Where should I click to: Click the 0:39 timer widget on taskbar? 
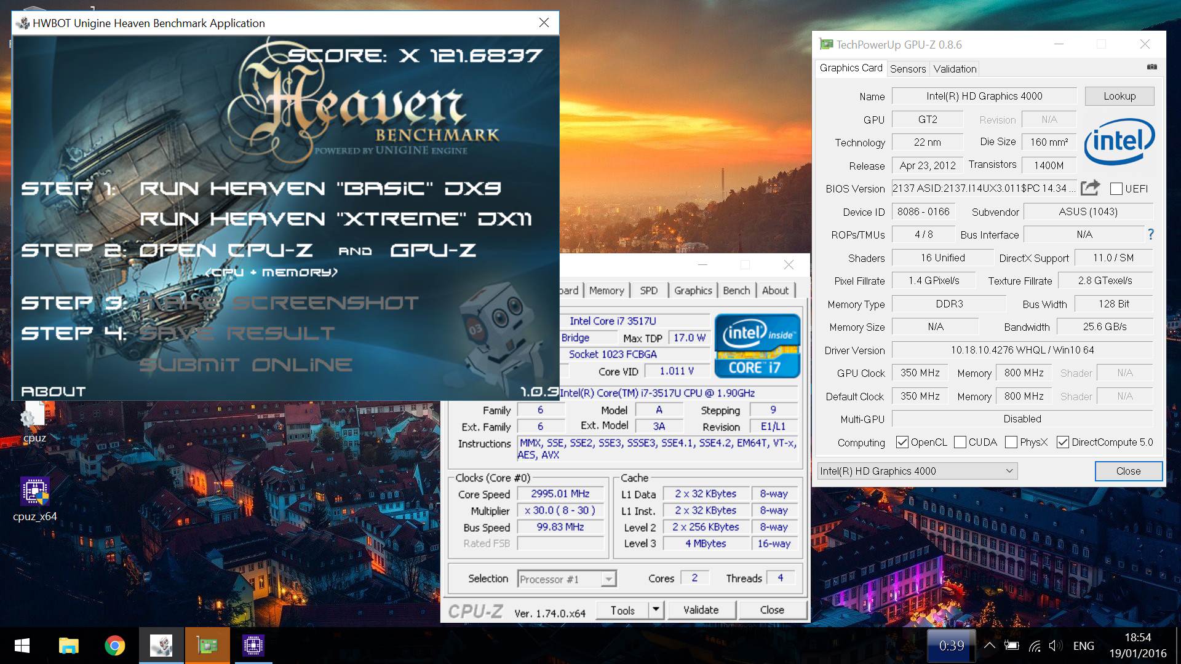(x=951, y=646)
